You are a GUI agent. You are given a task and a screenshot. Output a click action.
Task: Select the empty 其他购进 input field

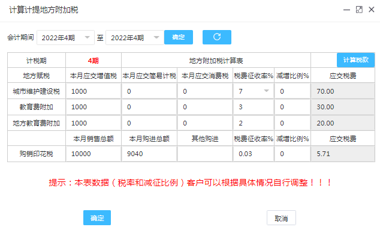coord(205,154)
